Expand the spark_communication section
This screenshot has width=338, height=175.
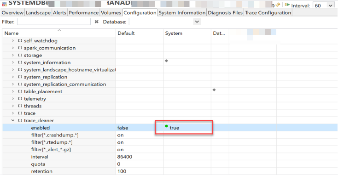[13, 48]
